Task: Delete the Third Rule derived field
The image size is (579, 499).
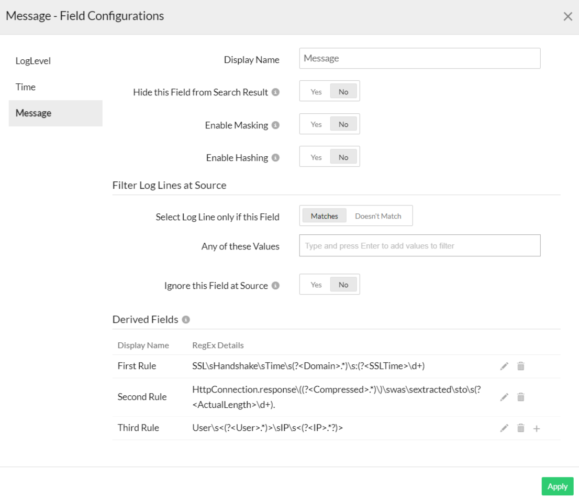Action: click(x=521, y=428)
